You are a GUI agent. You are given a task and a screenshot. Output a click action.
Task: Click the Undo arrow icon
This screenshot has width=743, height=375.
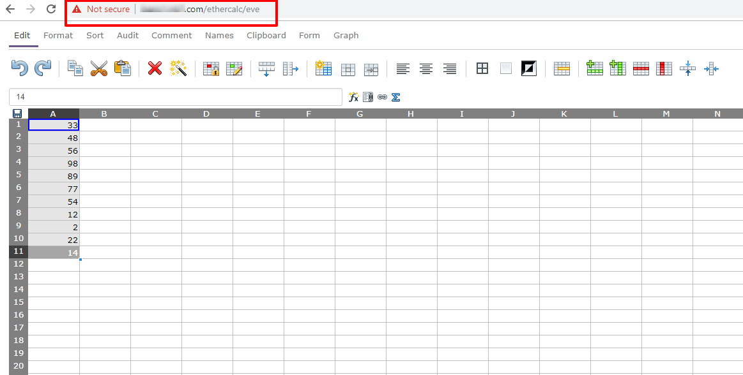(19, 68)
